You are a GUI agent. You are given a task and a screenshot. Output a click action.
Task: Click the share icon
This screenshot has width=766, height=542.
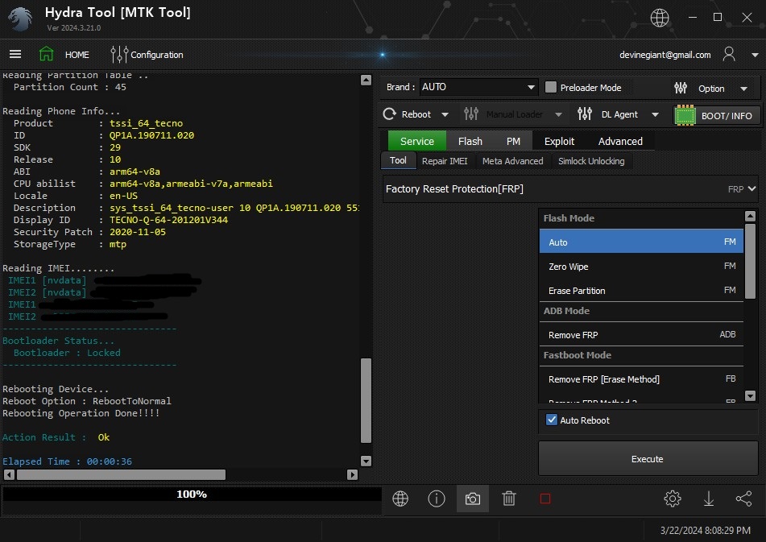(743, 499)
